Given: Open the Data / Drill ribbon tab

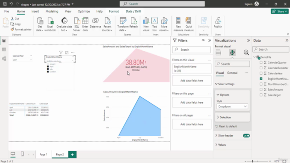Looking at the screenshot, I should 133,11.
